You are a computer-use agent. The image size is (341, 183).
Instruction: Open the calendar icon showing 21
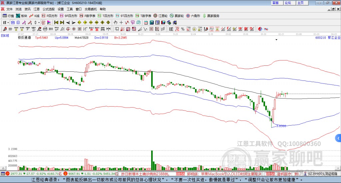pos(146,23)
